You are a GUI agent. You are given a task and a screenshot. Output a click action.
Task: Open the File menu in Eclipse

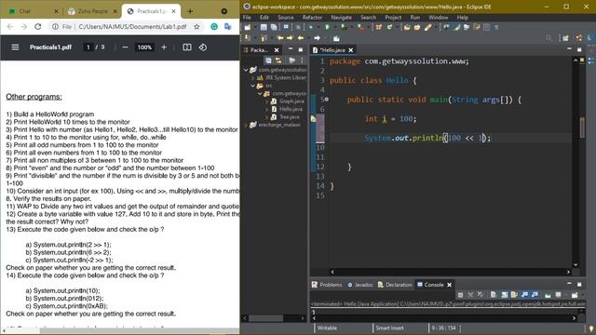(x=247, y=18)
